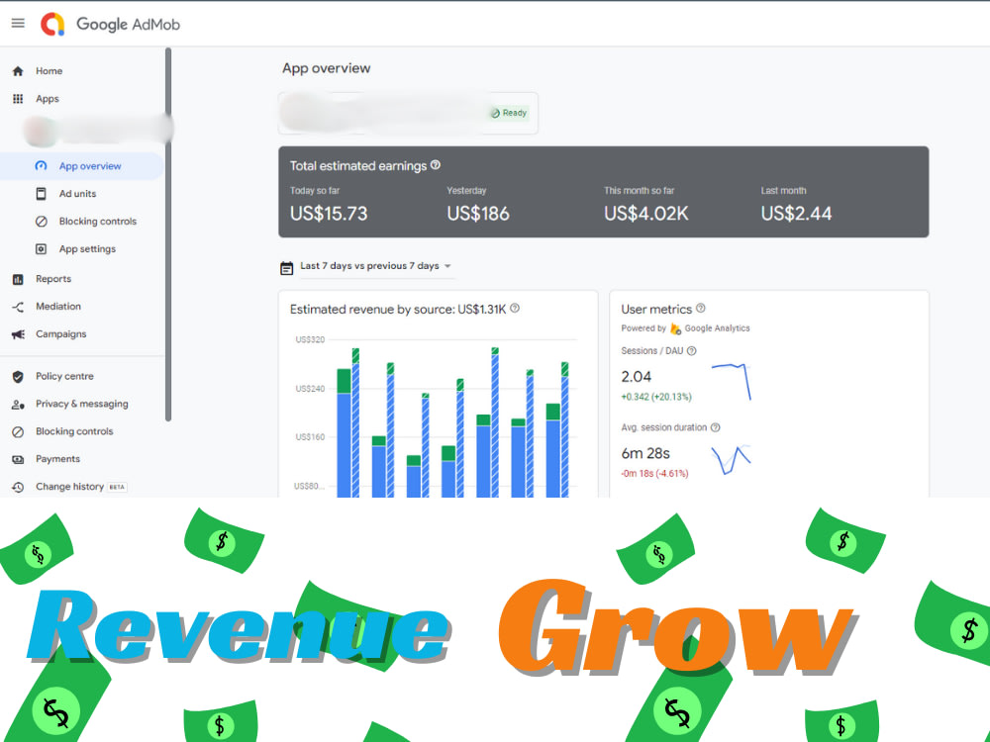
Task: Go to Home in sidebar
Action: (x=49, y=71)
